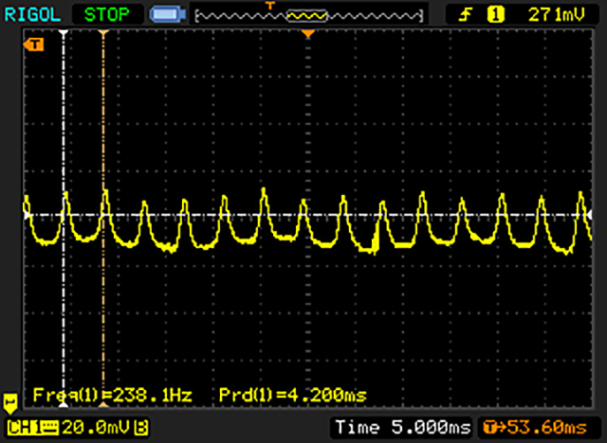This screenshot has width=607, height=443.
Task: Click the Time 5.000ms timebase readout
Action: [x=402, y=427]
